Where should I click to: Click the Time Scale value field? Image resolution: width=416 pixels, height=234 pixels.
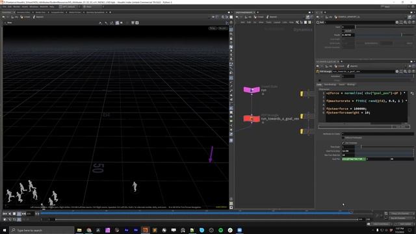click(x=348, y=147)
